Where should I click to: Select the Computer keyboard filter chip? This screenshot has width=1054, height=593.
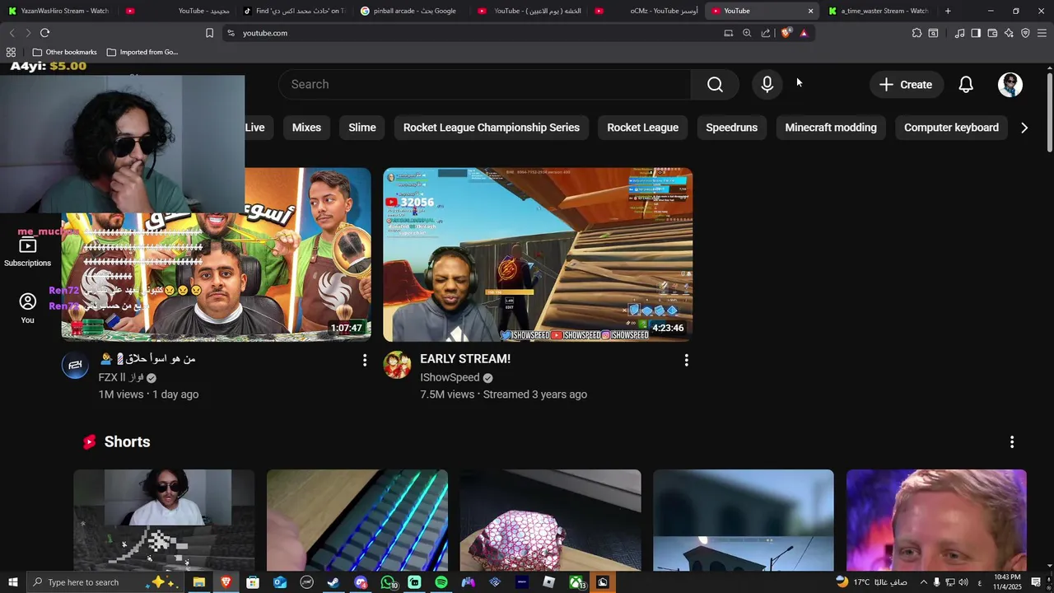(951, 128)
